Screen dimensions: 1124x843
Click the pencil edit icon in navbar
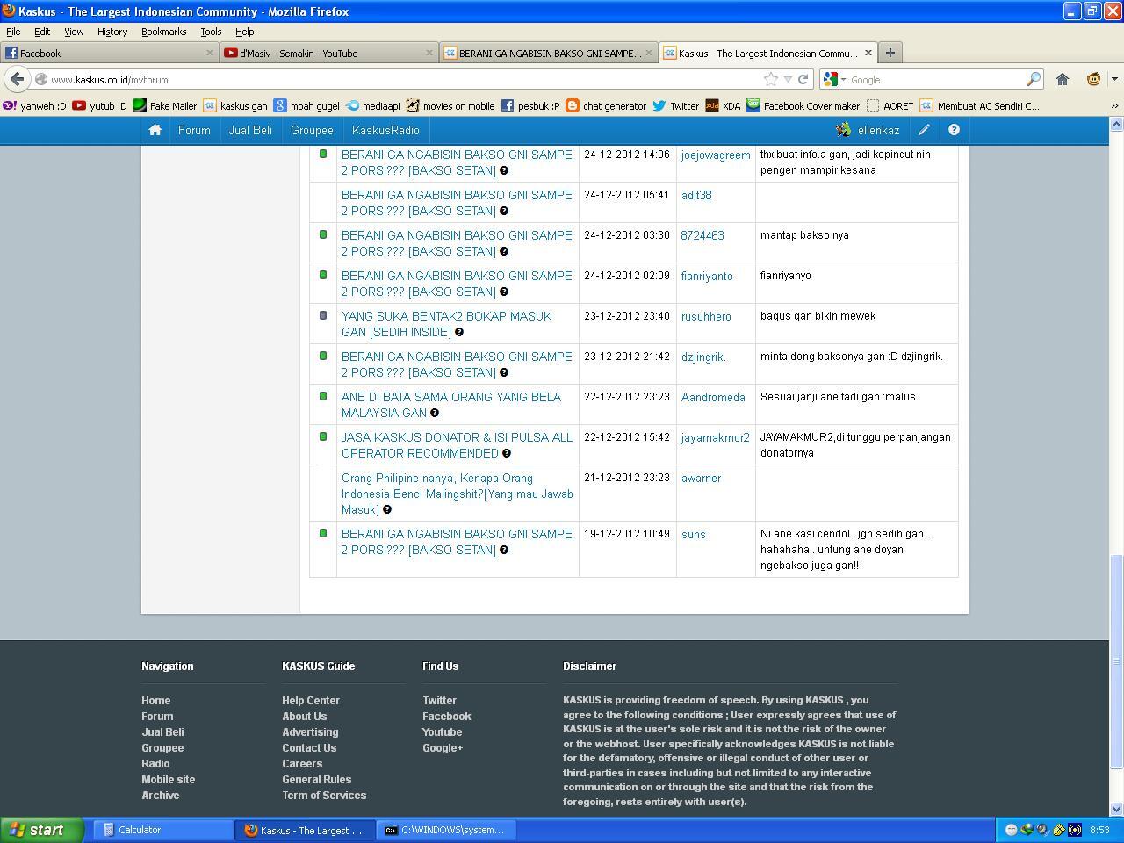click(925, 130)
